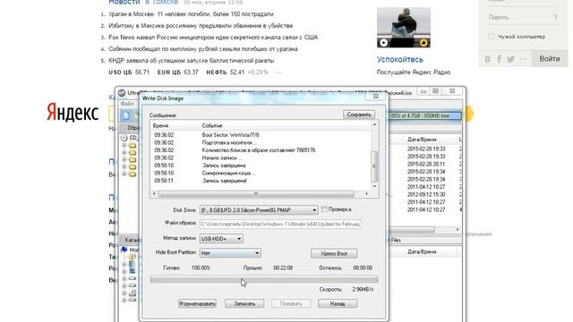Switch to the в Томске news tab

[x=161, y=2]
